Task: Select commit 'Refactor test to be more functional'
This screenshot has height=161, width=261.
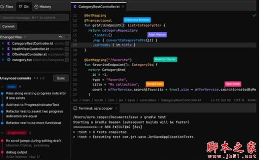Action: coord(33,123)
